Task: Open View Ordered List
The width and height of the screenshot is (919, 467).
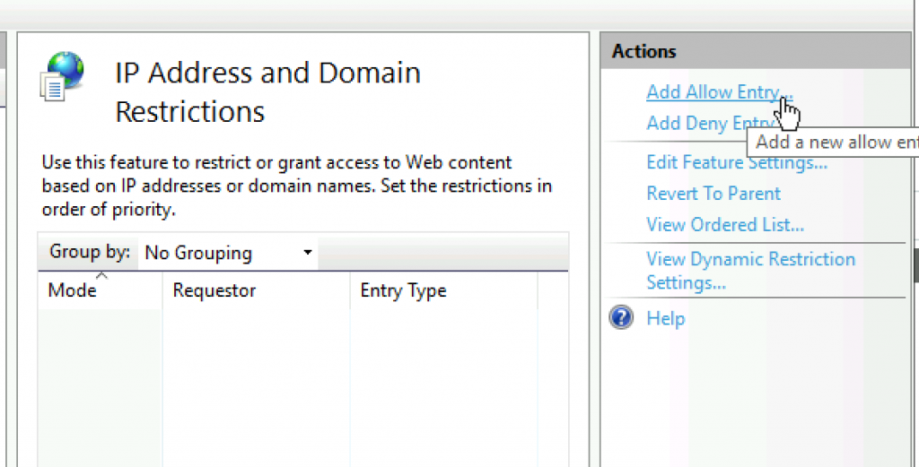Action: click(724, 225)
